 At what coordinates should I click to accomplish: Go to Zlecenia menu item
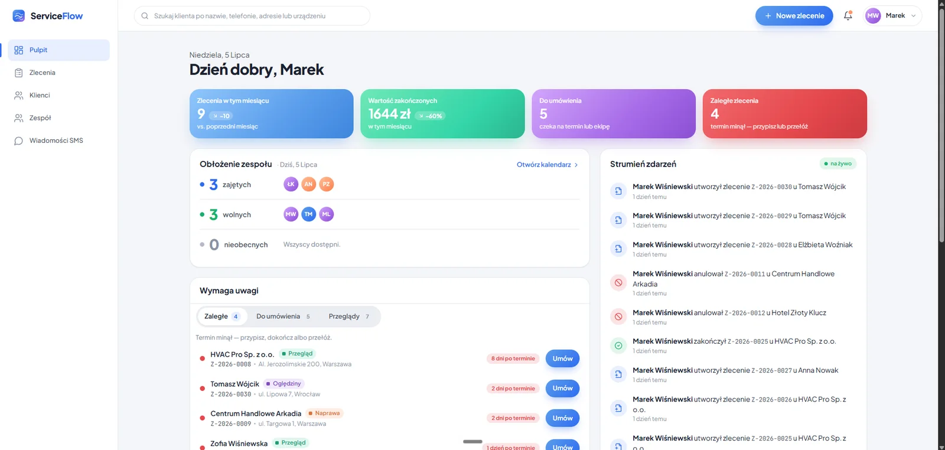click(58, 73)
